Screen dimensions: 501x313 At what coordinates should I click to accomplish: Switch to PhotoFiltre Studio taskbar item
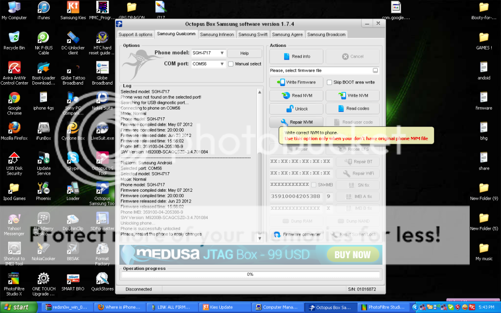[x=383, y=307]
